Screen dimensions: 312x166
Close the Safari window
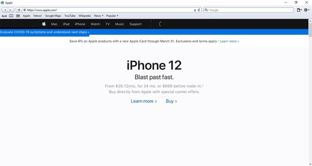point(307,3)
